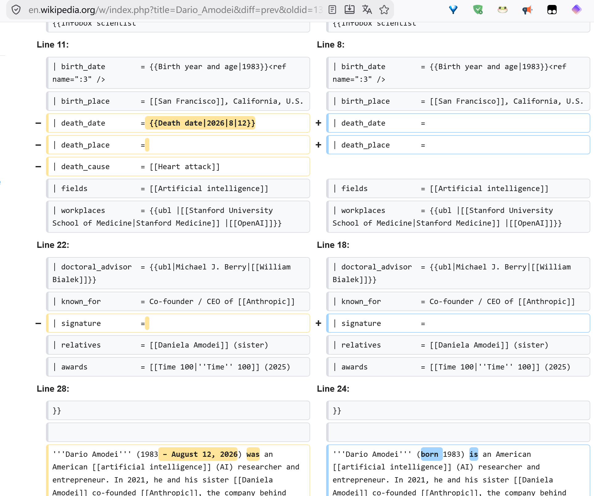Open reader view icon in address bar
The height and width of the screenshot is (496, 594).
click(332, 10)
